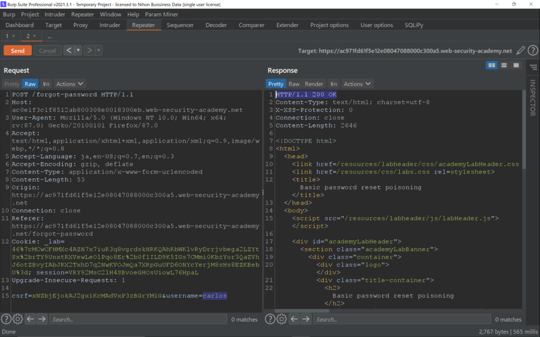
Task: Jump to previous match in response
Action: (x=294, y=319)
